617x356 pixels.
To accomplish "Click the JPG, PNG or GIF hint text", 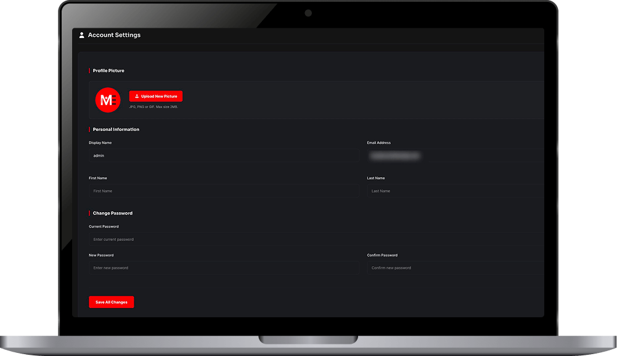I will click(x=153, y=106).
